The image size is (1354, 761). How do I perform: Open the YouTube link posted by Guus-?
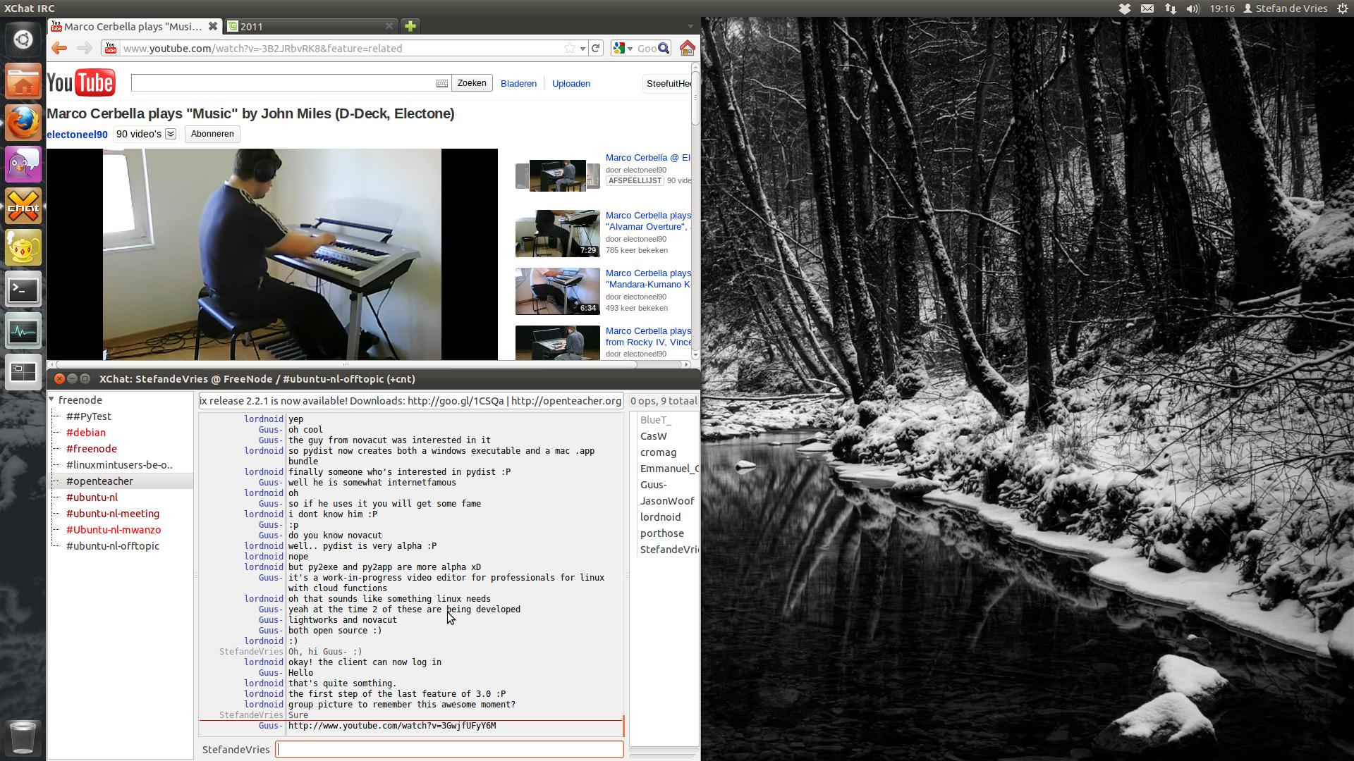click(392, 726)
